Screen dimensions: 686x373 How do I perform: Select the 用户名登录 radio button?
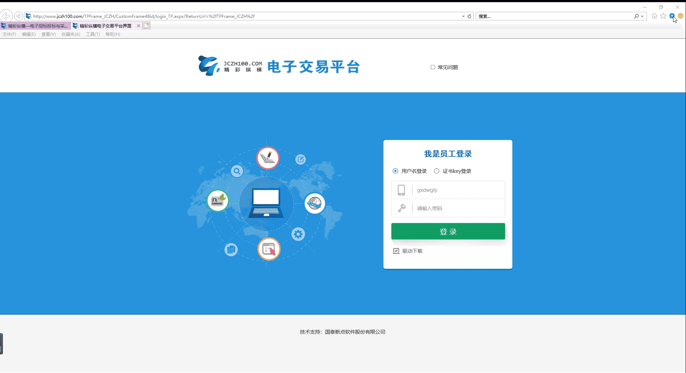pos(395,171)
